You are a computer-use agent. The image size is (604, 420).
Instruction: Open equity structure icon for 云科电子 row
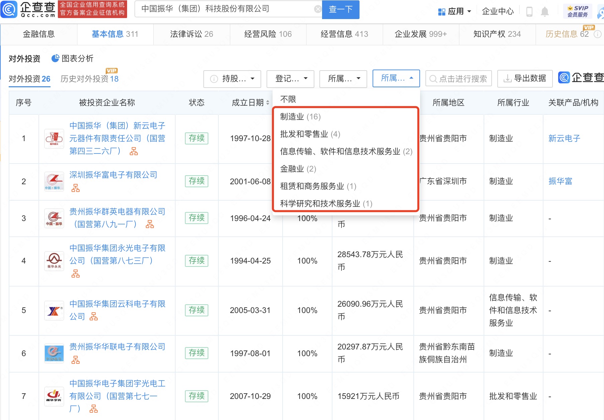pyautogui.click(x=94, y=317)
